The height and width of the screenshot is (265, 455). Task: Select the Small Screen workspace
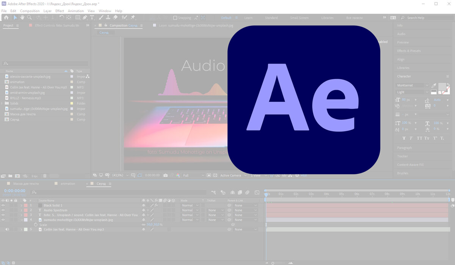click(x=299, y=18)
